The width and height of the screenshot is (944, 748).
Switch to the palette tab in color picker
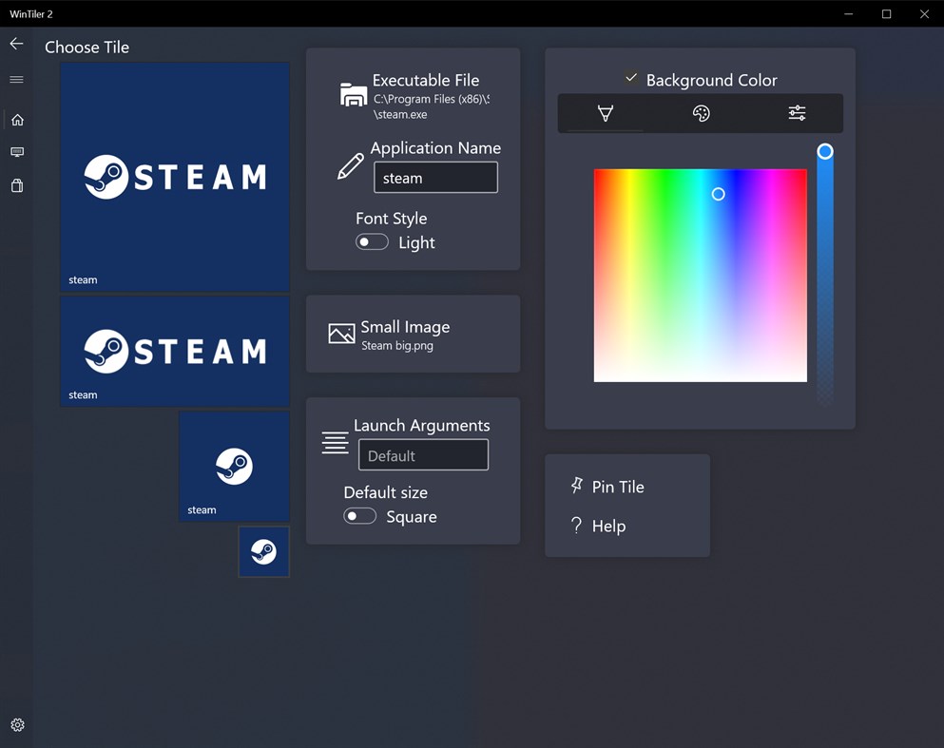point(701,113)
